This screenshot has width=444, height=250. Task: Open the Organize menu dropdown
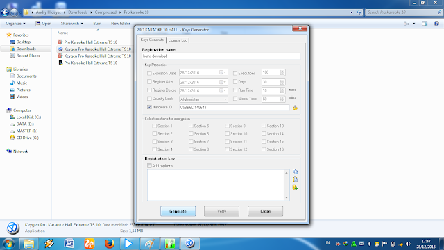point(15,24)
